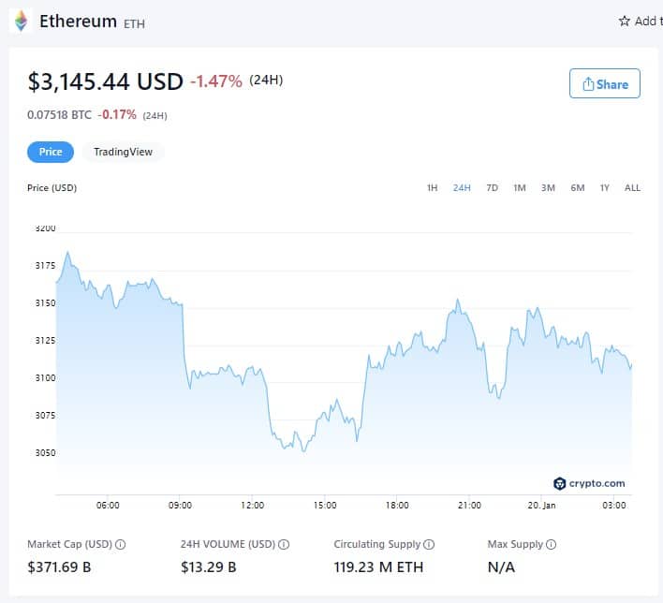Screen dimensions: 663x603
Task: Select the 6M time range
Action: 578,188
